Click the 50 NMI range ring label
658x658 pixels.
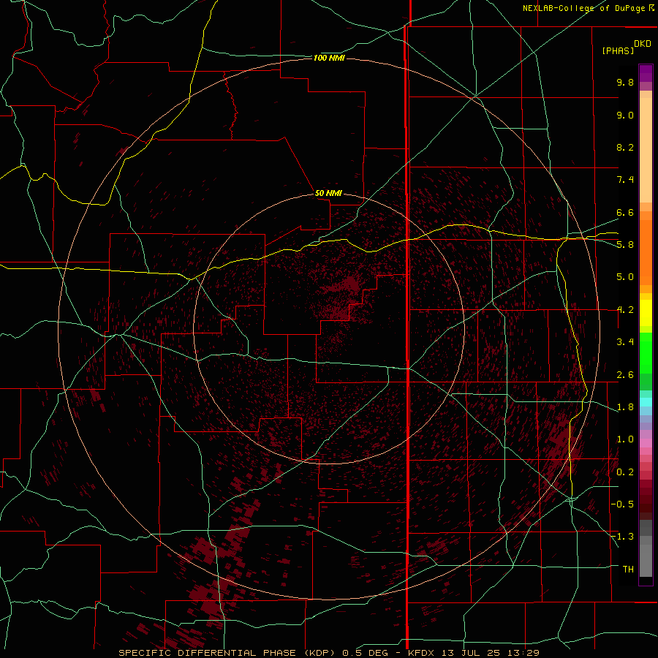click(328, 193)
